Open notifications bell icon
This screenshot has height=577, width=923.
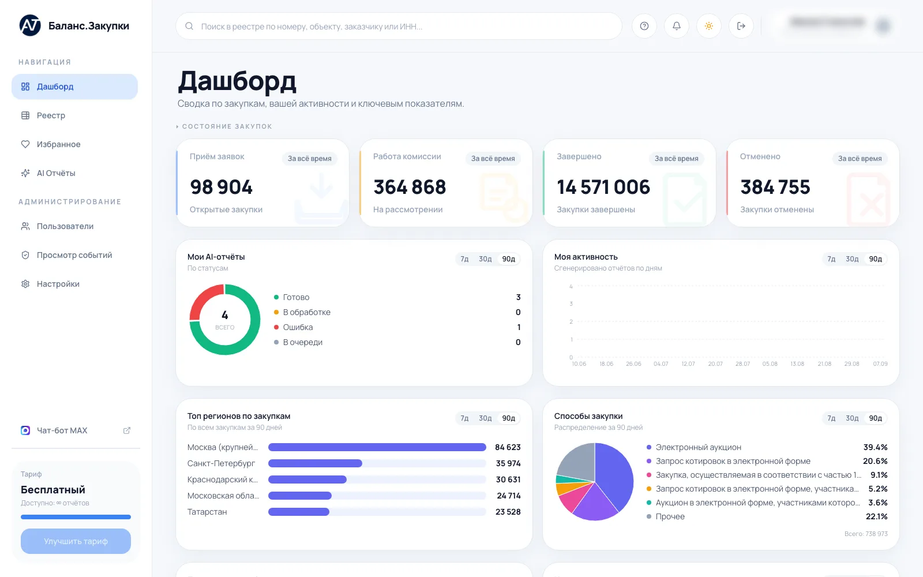click(677, 26)
